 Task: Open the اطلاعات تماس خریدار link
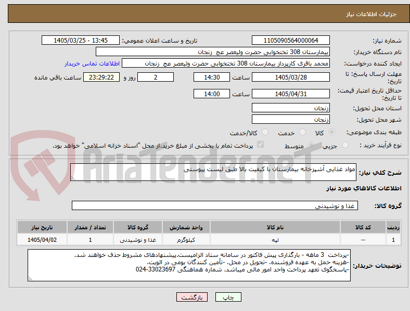coord(92,63)
